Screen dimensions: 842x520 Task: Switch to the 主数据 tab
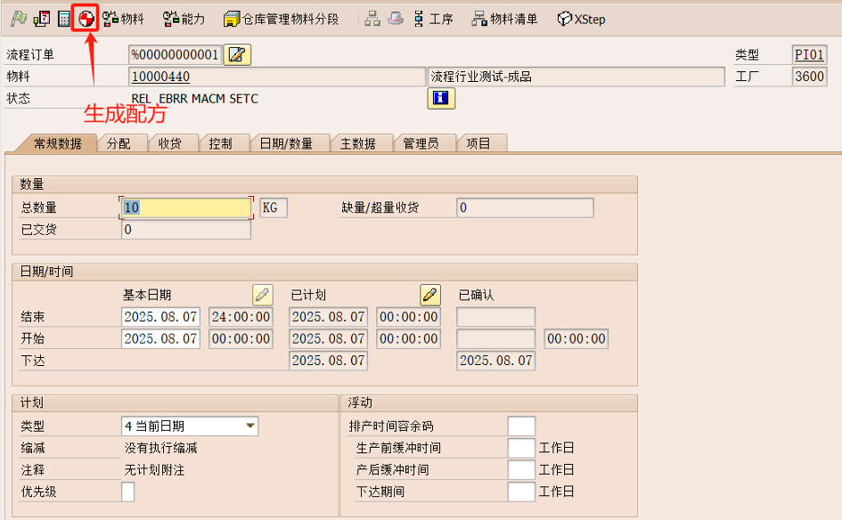(357, 143)
